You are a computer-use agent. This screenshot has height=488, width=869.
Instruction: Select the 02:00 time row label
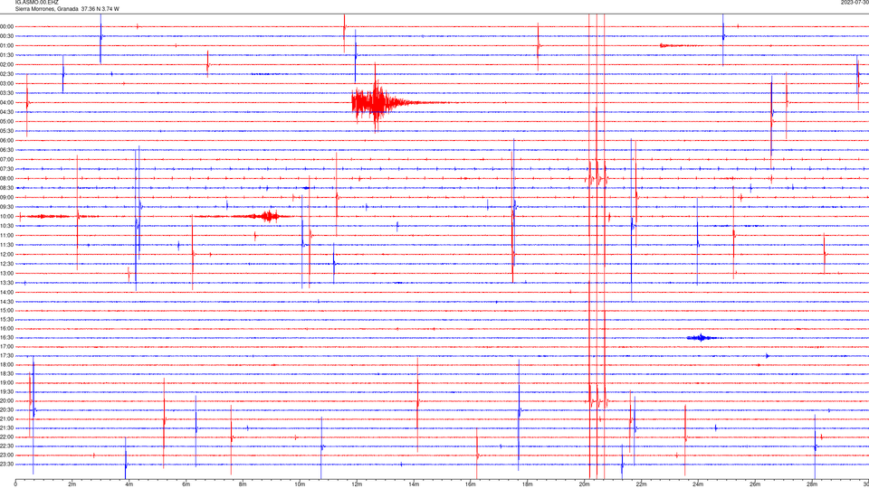click(x=7, y=64)
